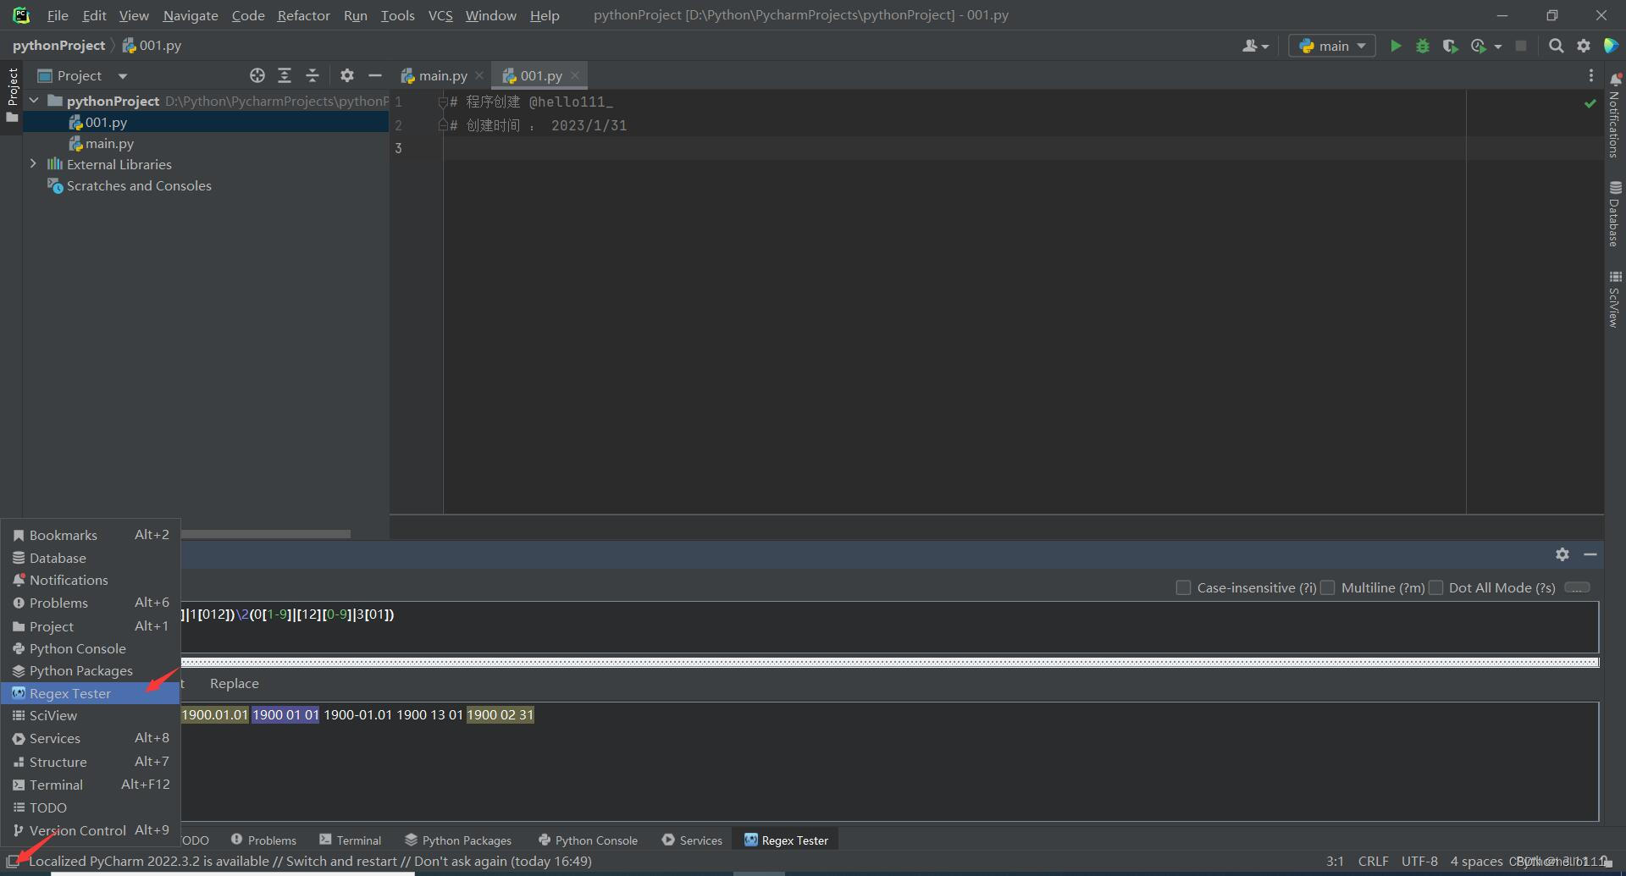Click Project panel horizontal scrollbar
The width and height of the screenshot is (1626, 876).
click(x=266, y=534)
